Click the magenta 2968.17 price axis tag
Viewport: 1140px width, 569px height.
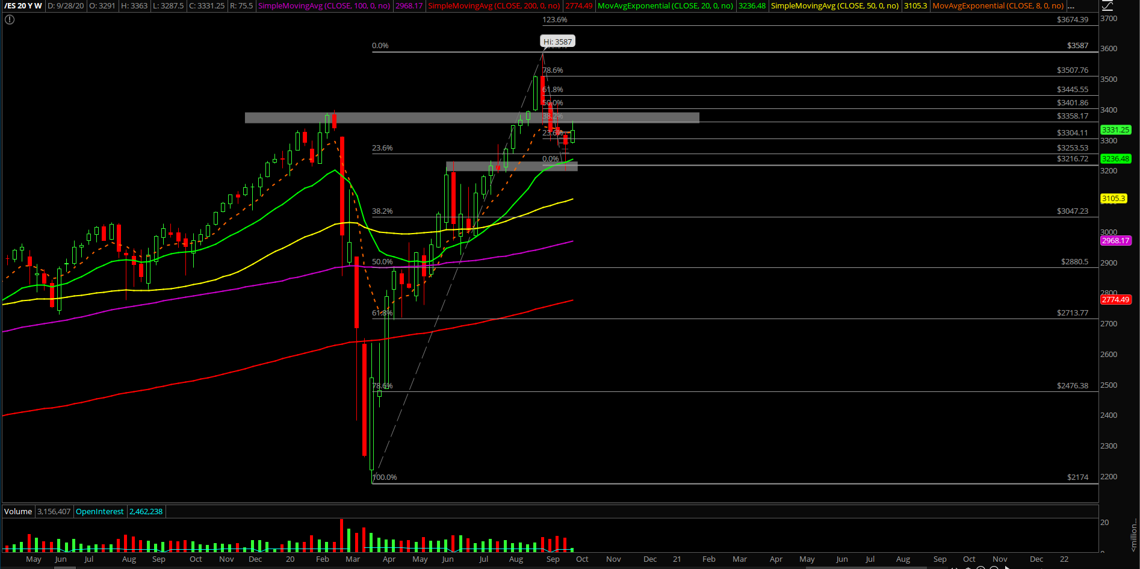click(1115, 241)
